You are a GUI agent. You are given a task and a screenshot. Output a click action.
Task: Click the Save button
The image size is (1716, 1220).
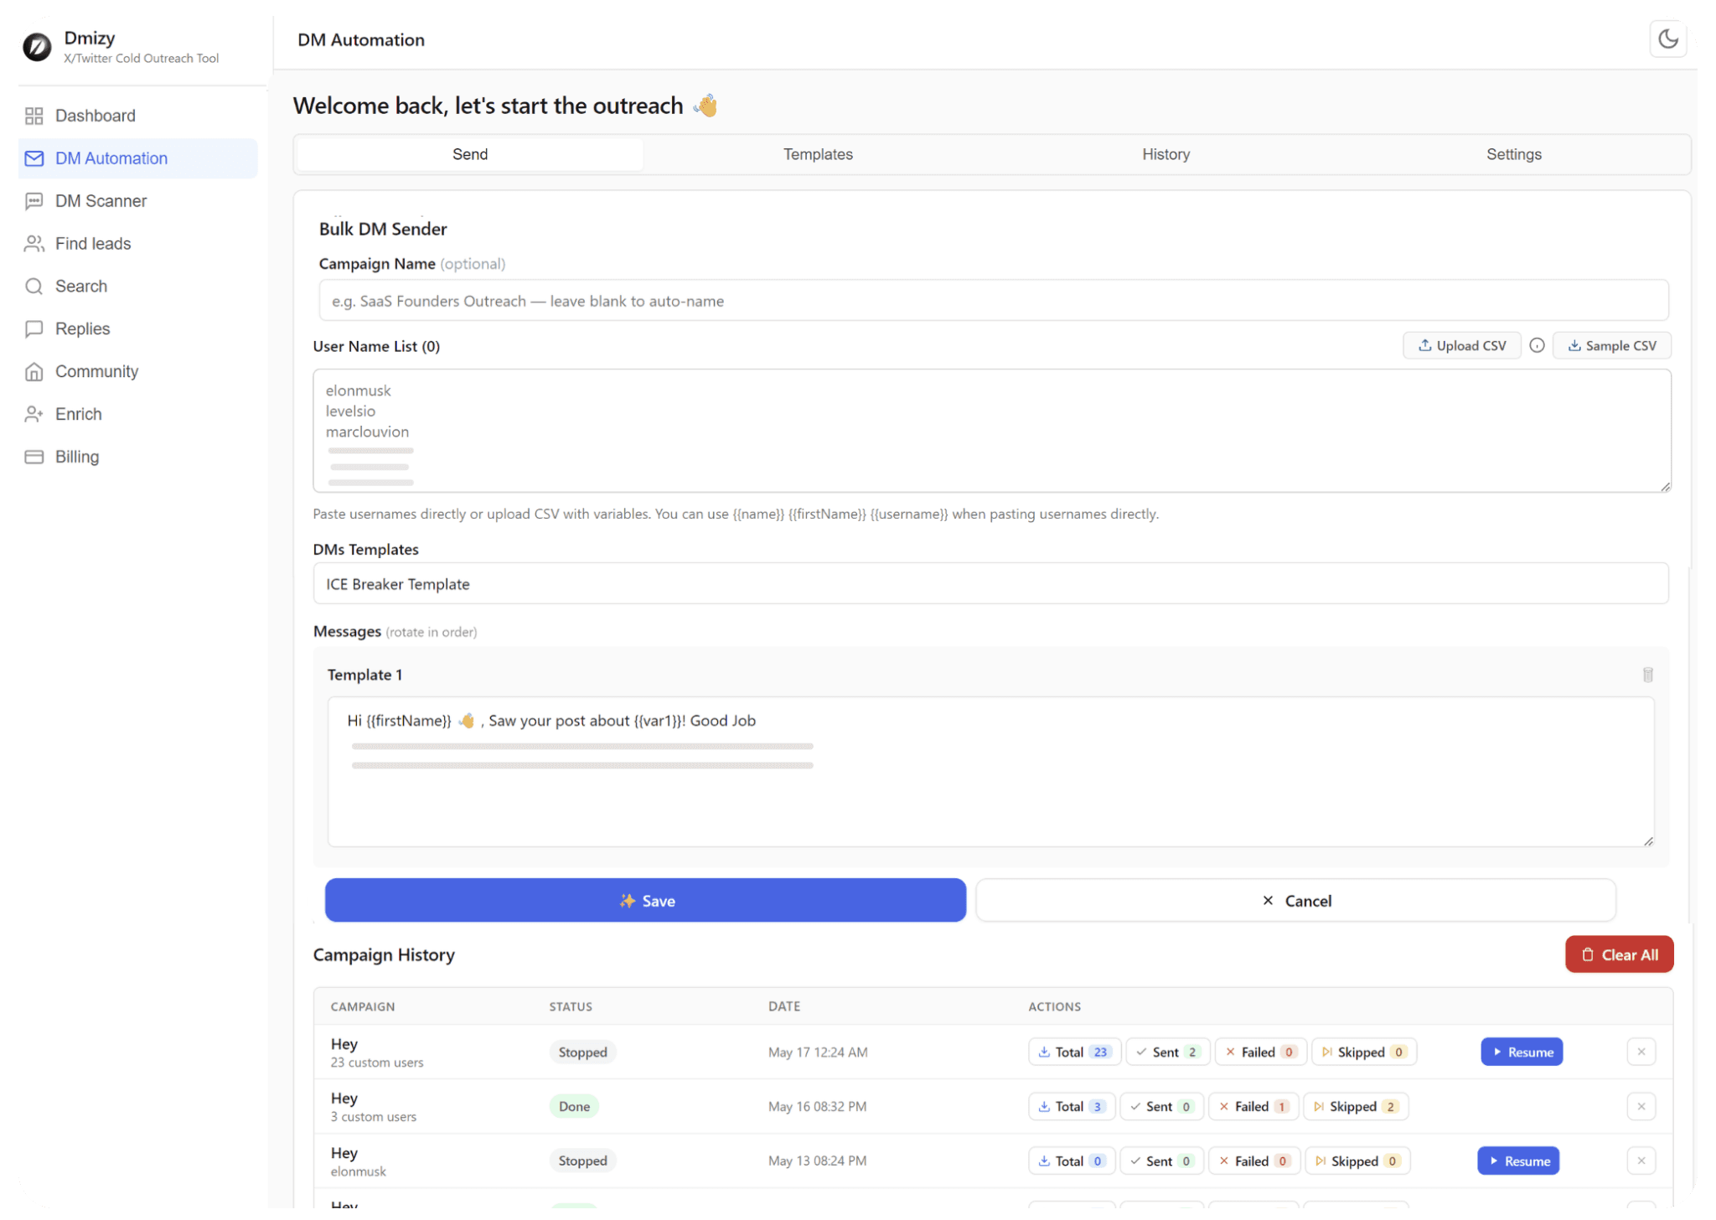click(645, 901)
